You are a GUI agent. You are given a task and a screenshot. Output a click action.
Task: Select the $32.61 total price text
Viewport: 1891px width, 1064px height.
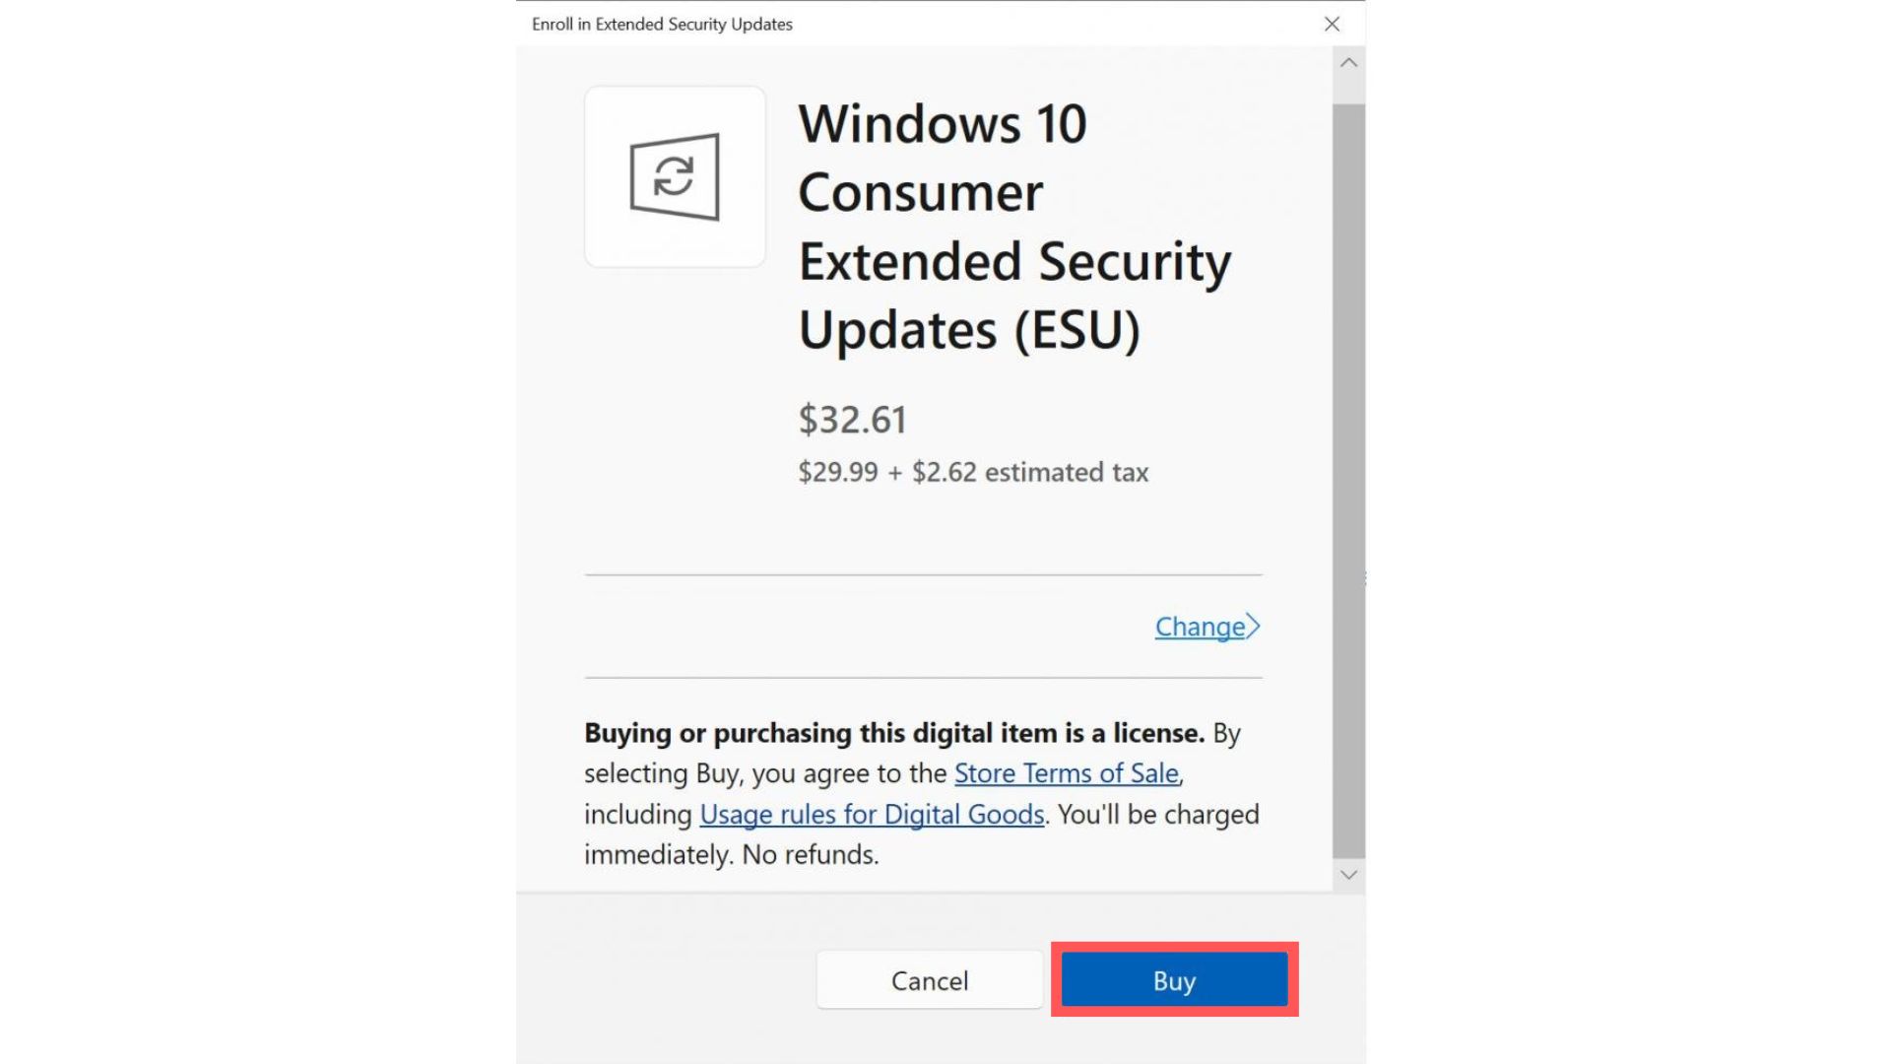coord(852,419)
